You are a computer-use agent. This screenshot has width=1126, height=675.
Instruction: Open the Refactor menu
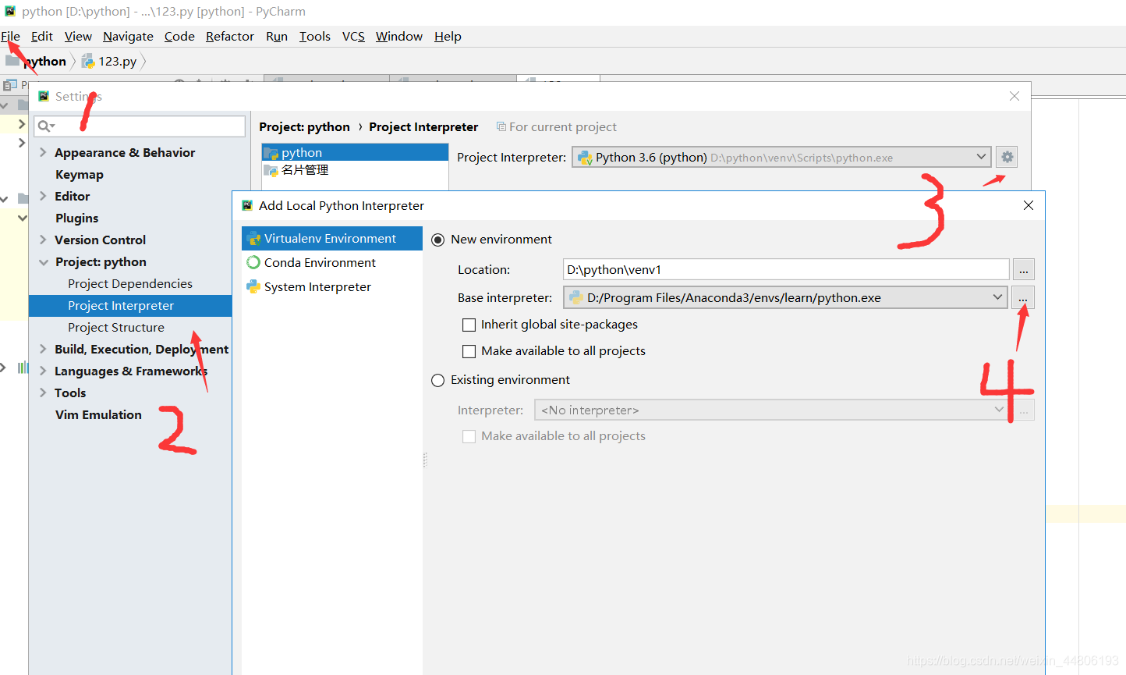click(x=230, y=36)
